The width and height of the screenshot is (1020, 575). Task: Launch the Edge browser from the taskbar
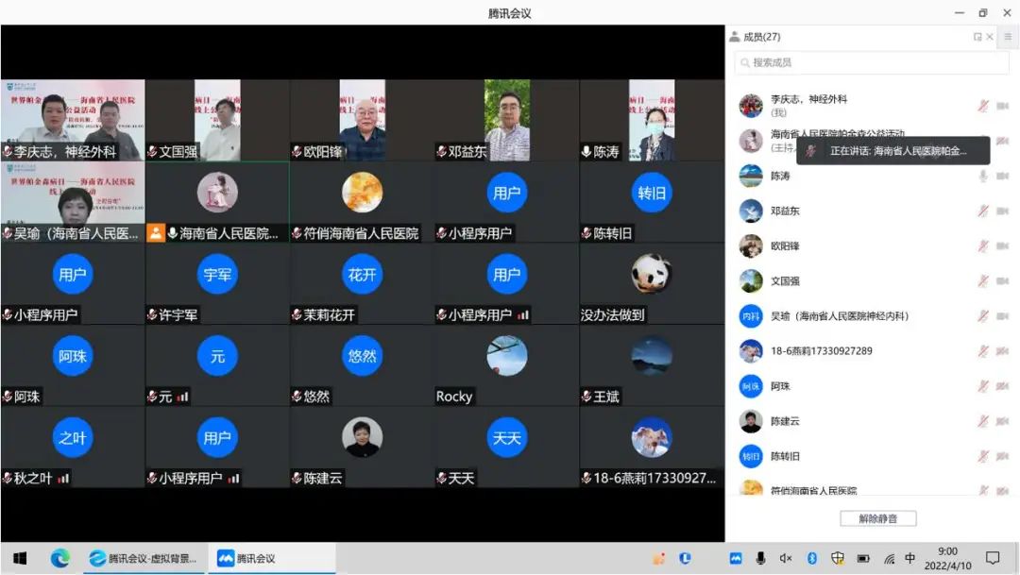pos(59,557)
